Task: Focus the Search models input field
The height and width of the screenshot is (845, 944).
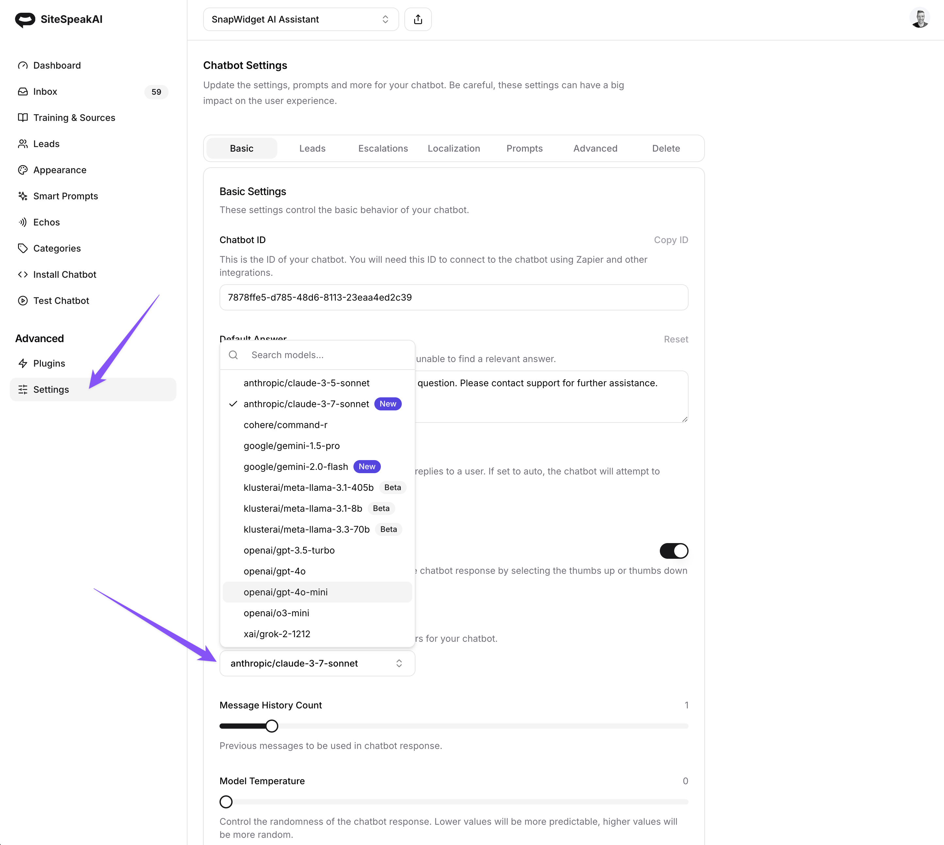Action: (325, 355)
